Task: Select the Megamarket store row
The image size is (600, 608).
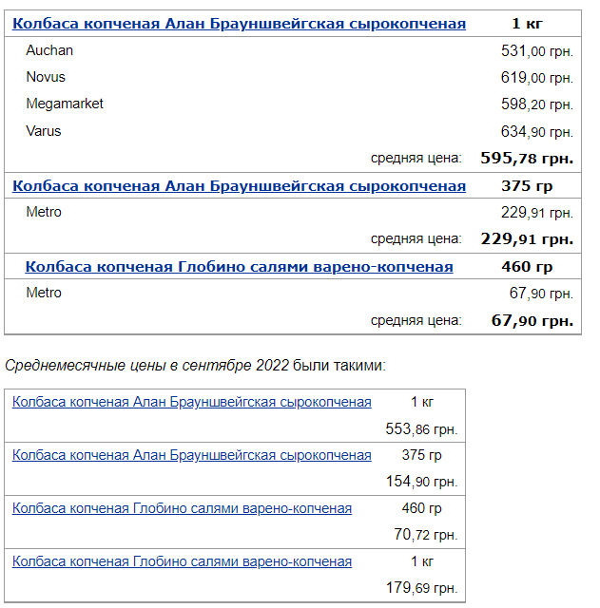Action: point(293,104)
